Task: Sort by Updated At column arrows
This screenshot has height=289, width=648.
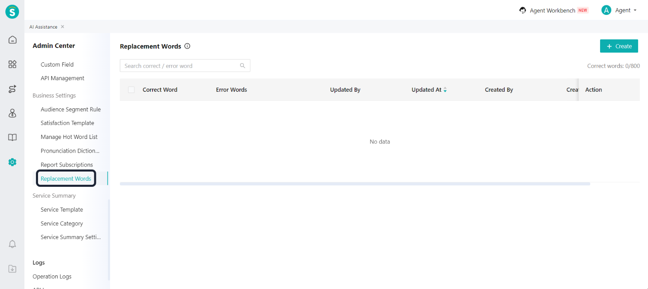Action: click(445, 90)
